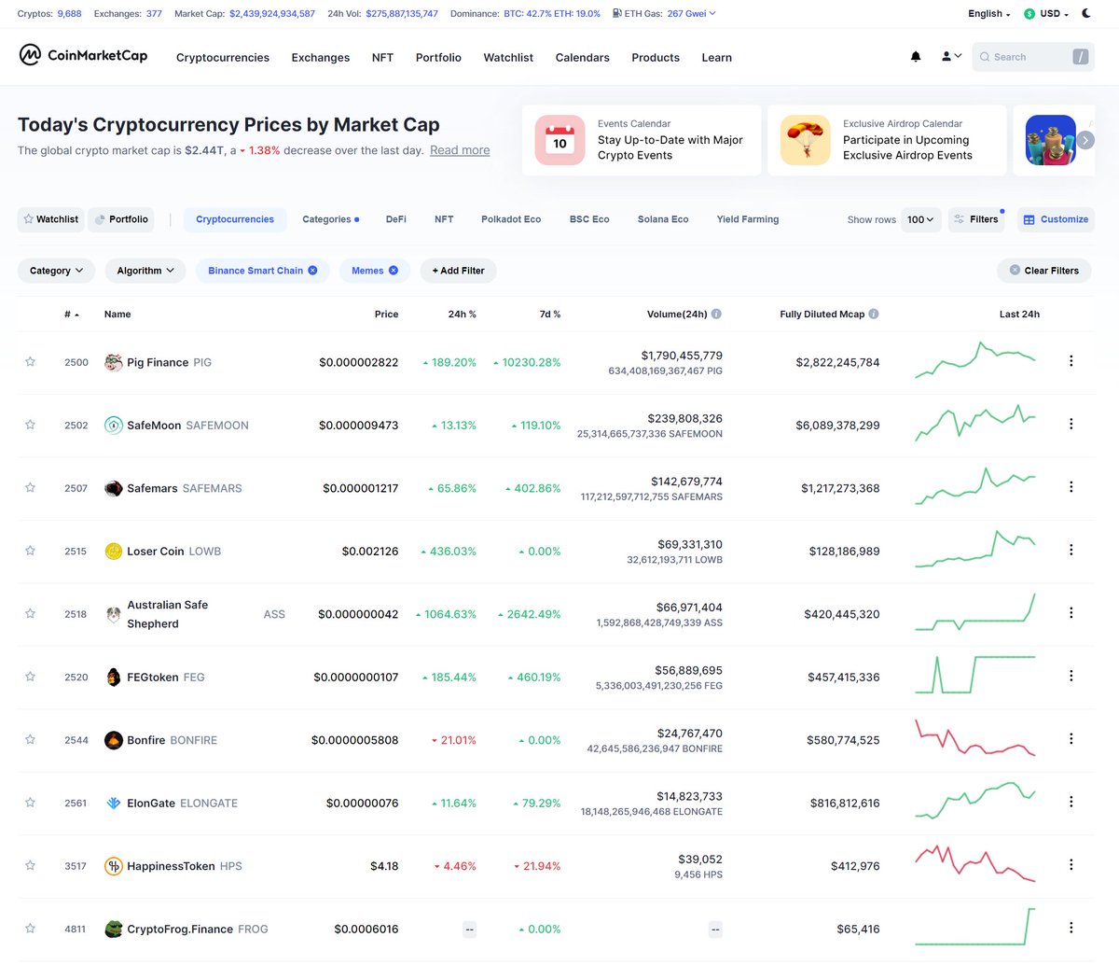Image resolution: width=1119 pixels, height=965 pixels.
Task: Click the Fully Diluted Mcap info icon
Action: pyautogui.click(x=874, y=315)
